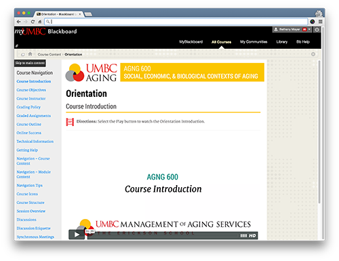Viewport: 339px width, 261px height.
Task: Open the Discussion Etiquette link
Action: [x=34, y=228]
